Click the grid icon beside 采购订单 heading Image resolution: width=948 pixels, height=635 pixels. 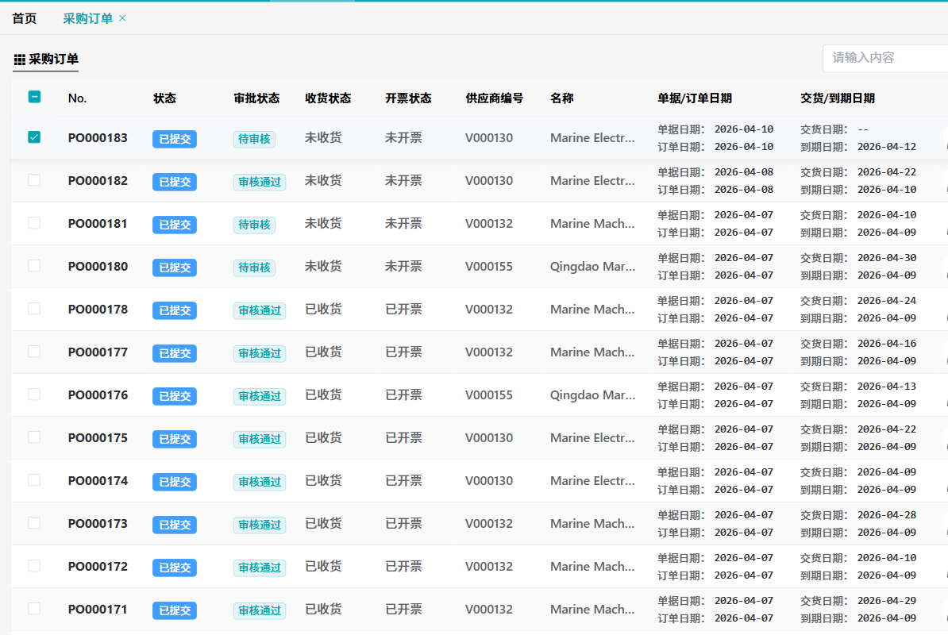[x=19, y=60]
